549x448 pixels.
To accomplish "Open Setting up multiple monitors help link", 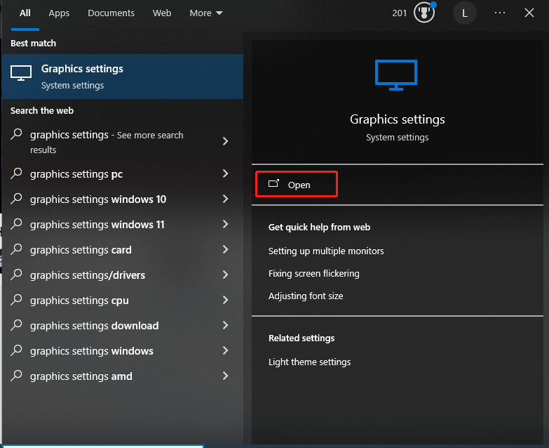I will tap(326, 251).
